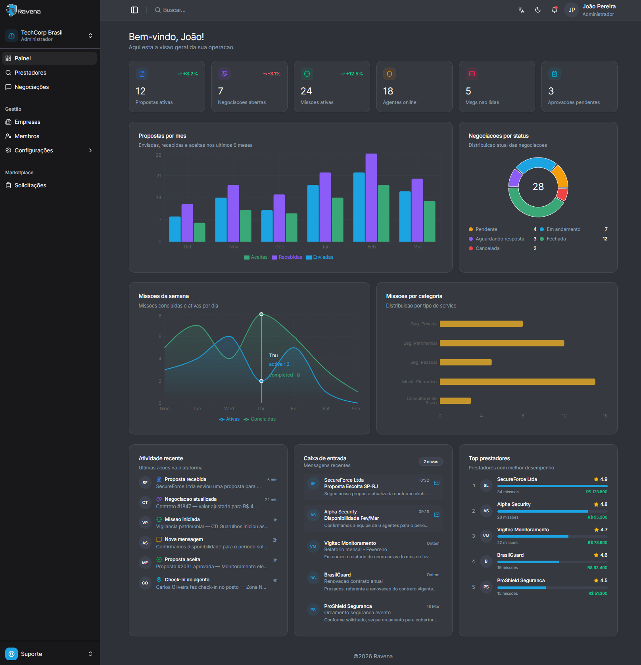The image size is (641, 665).
Task: Click the Suporte lifebuoy icon
Action: 12,654
